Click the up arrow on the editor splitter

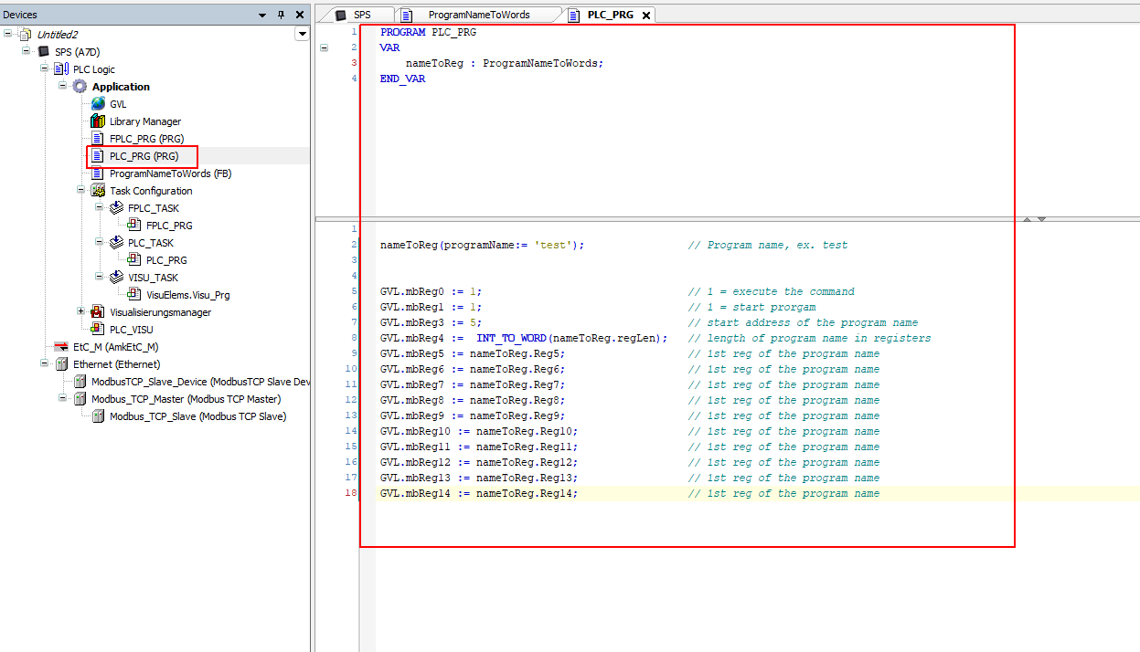pyautogui.click(x=1027, y=219)
